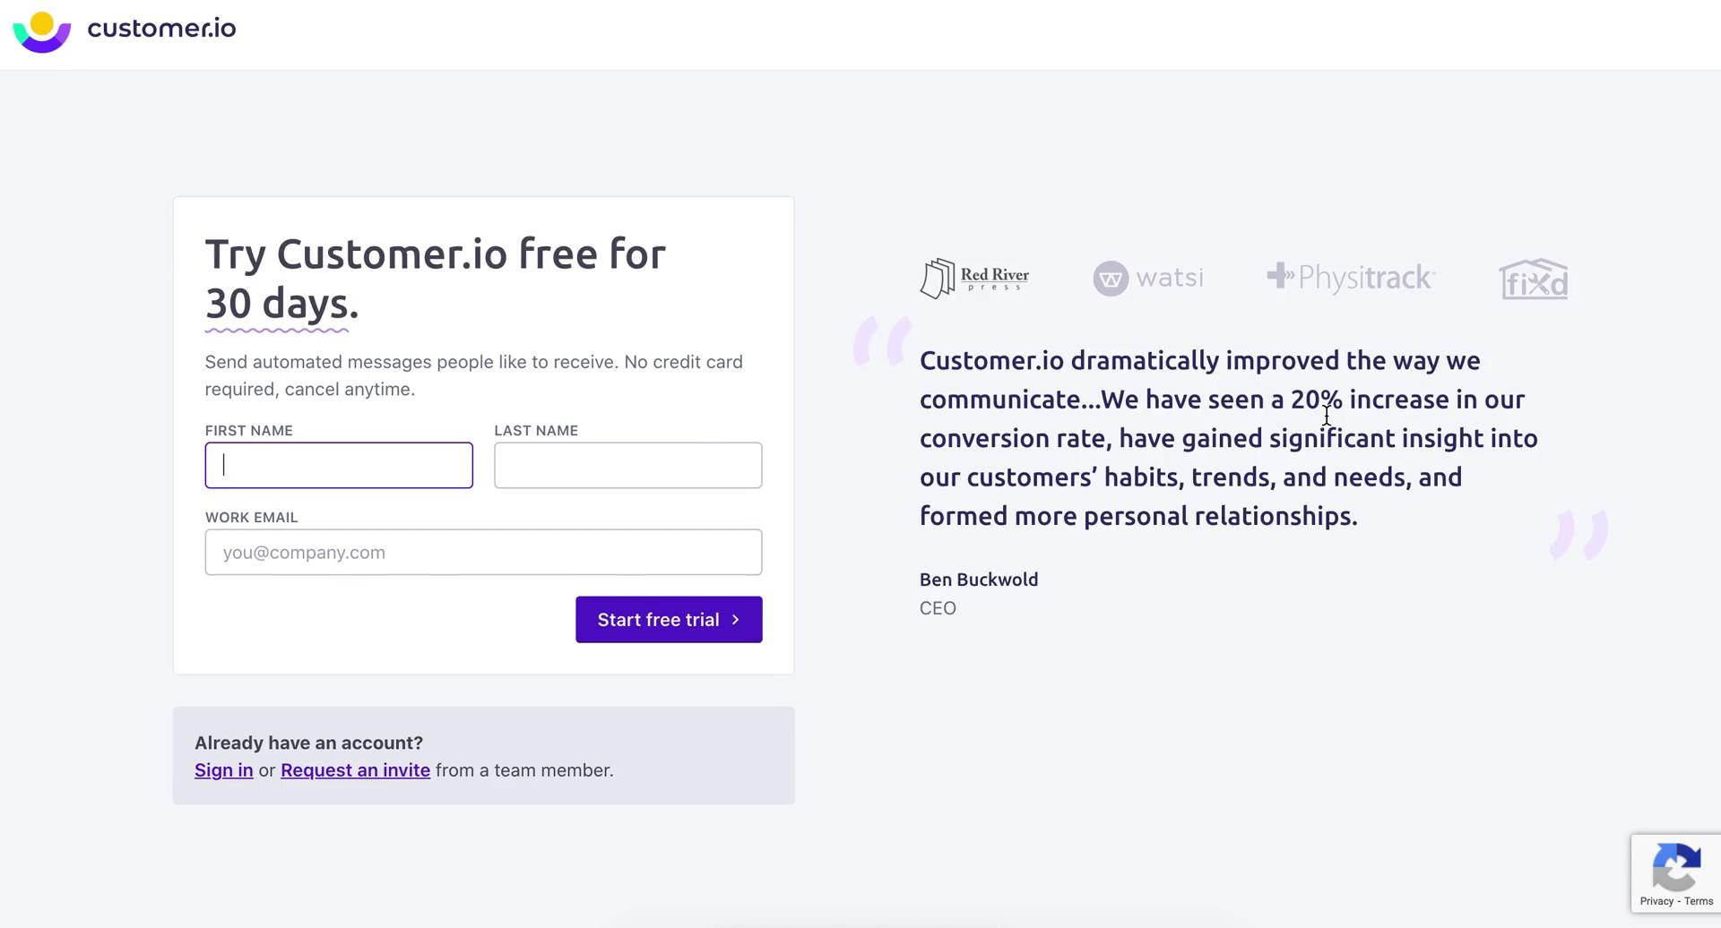Click Request an invite
Viewport: 1721px width, 928px height.
[355, 769]
